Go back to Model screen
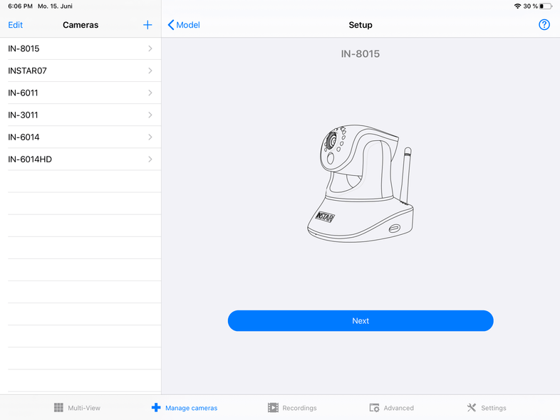Screen dimensions: 560x420 (184, 25)
